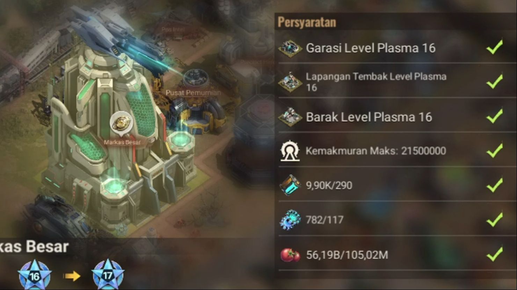Image resolution: width=517 pixels, height=290 pixels.
Task: Click the yellow upgrade arrow between stars
Action: [x=72, y=276]
